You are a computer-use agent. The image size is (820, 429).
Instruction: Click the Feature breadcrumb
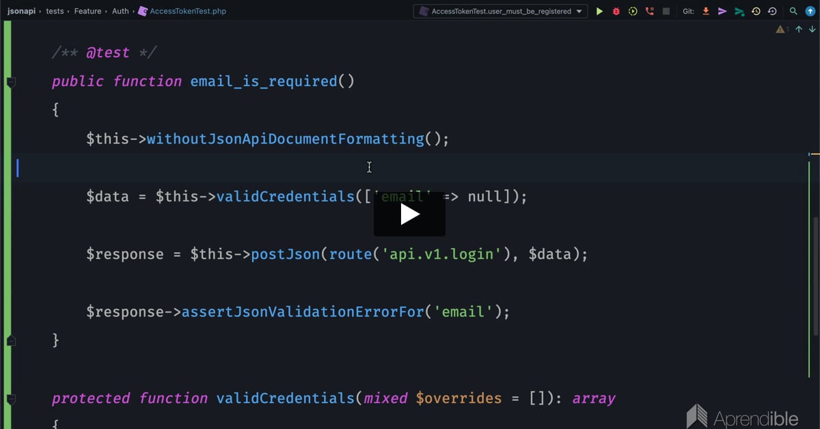[87, 11]
